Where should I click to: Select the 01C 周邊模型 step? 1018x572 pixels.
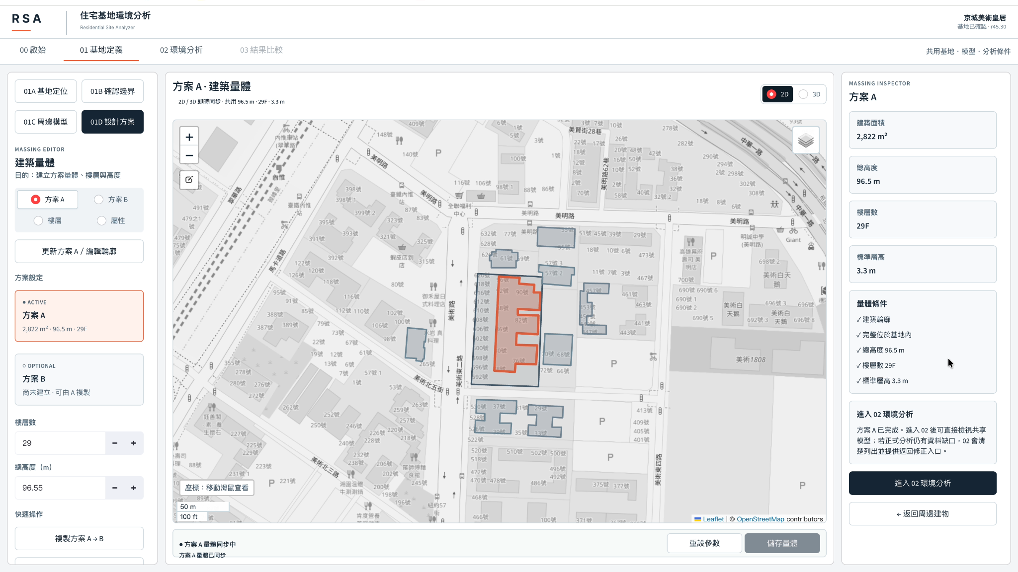[x=46, y=122]
